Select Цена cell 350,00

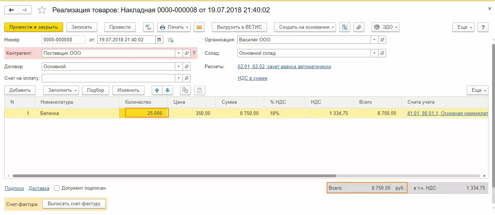click(192, 113)
